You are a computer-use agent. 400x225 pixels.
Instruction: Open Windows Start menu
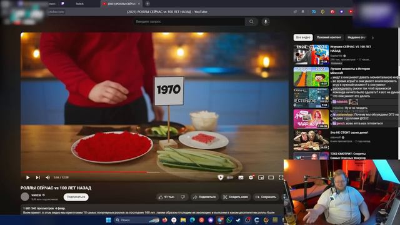108,220
